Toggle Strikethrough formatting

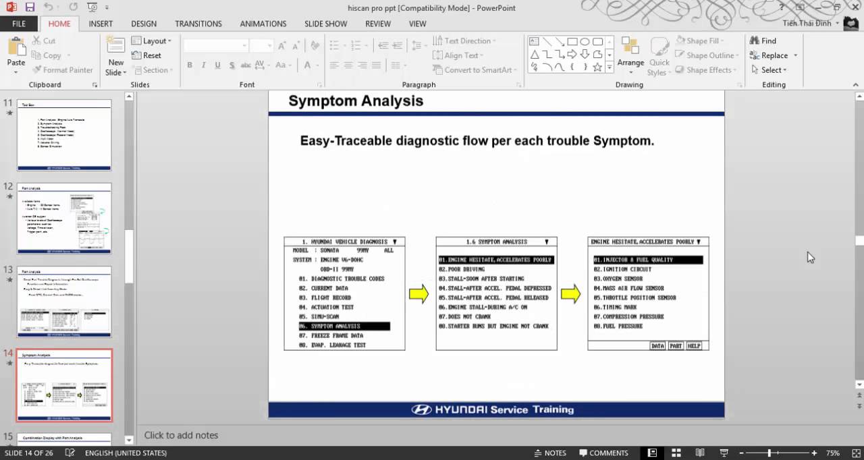(247, 65)
